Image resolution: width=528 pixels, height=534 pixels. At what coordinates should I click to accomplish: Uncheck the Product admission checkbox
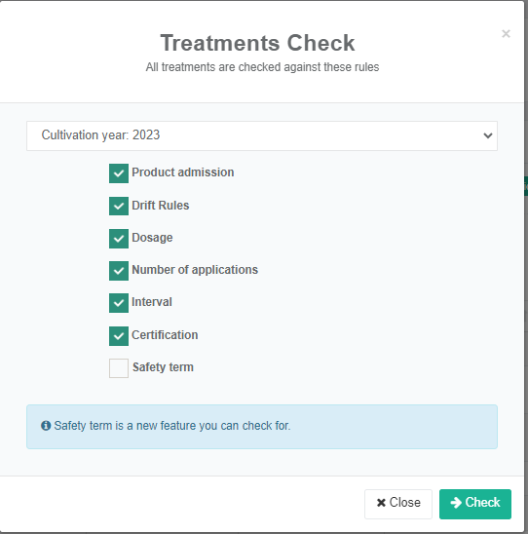tap(119, 173)
